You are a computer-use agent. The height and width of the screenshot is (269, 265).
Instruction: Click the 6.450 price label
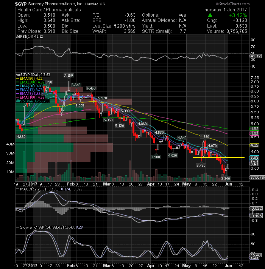click(x=91, y=88)
